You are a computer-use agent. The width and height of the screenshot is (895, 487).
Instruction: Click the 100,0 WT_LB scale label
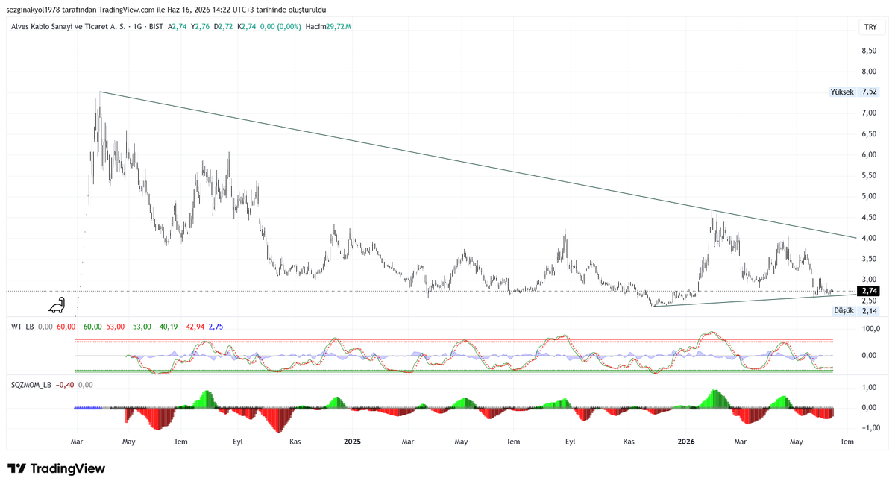(870, 328)
